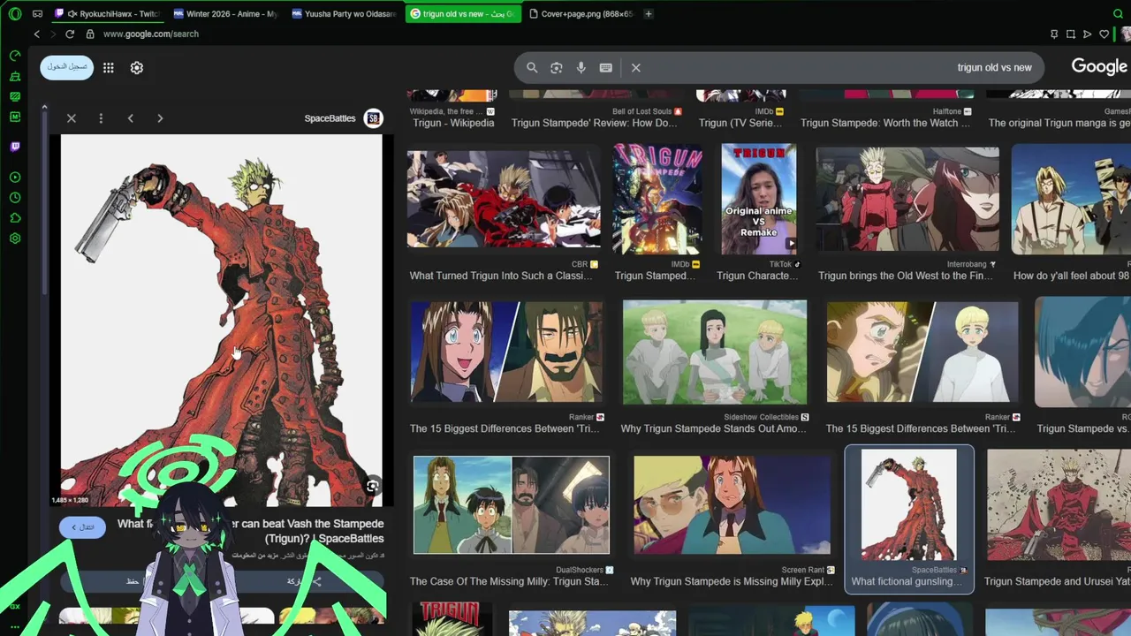This screenshot has width=1131, height=636.
Task: Add page to bookmarks with heart icon
Action: [1104, 34]
